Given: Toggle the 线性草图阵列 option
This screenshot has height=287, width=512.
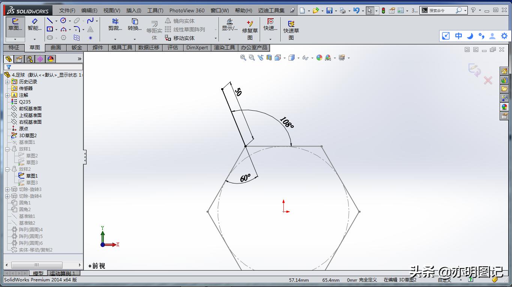Looking at the screenshot, I should [x=167, y=30].
